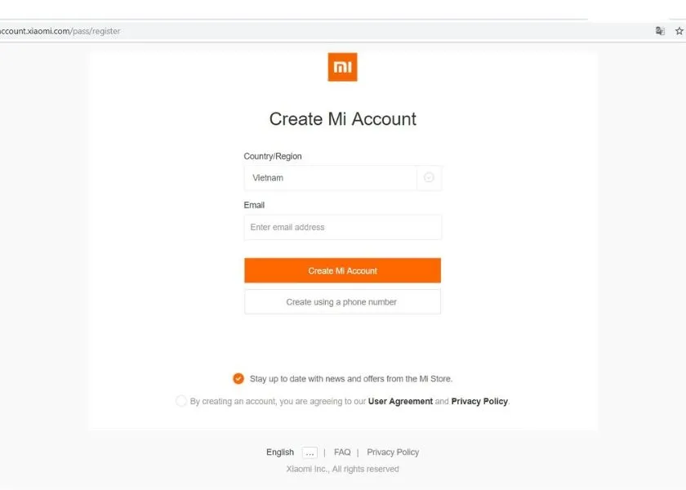View the inline Privacy Policy link
This screenshot has width=686, height=490.
pyautogui.click(x=479, y=401)
